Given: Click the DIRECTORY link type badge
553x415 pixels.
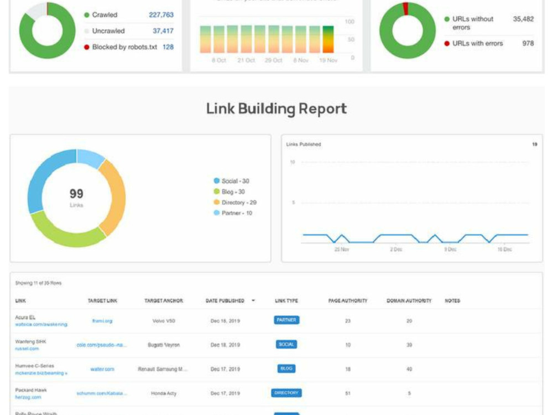Looking at the screenshot, I should point(286,393).
